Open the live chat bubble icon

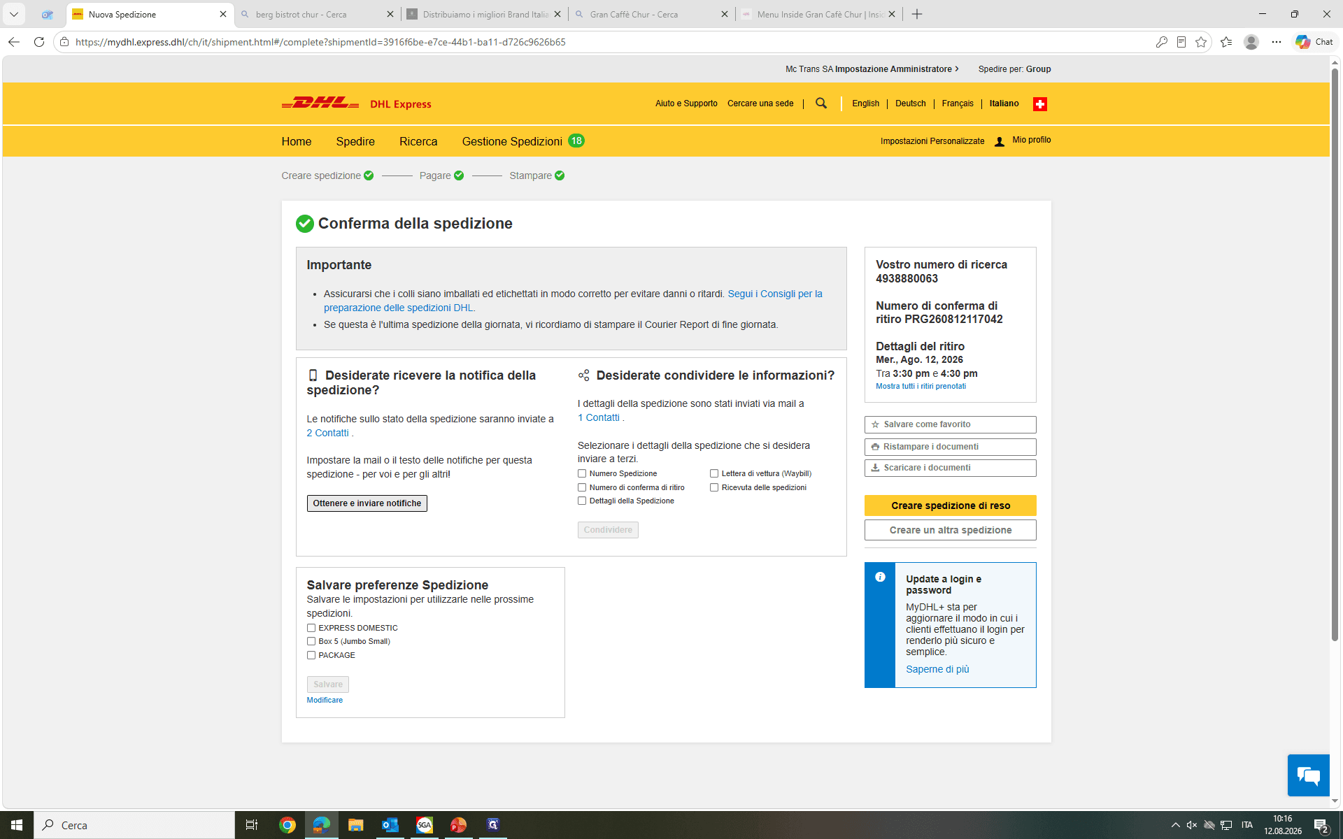pos(1308,775)
